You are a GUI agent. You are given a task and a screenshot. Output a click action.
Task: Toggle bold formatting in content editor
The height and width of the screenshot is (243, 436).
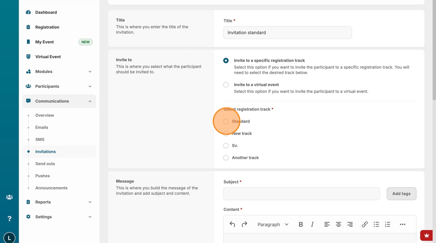pos(301,224)
